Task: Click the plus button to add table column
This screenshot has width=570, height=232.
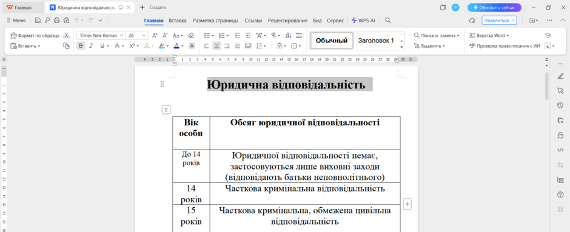Action: (407, 204)
